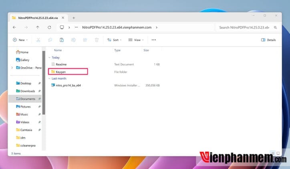
Task: Open the Camtasia folder in sidebar
Action: pos(24,130)
